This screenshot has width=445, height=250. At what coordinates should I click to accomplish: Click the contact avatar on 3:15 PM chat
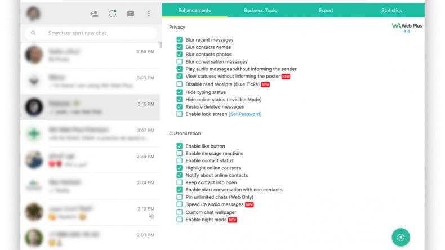pyautogui.click(x=34, y=107)
